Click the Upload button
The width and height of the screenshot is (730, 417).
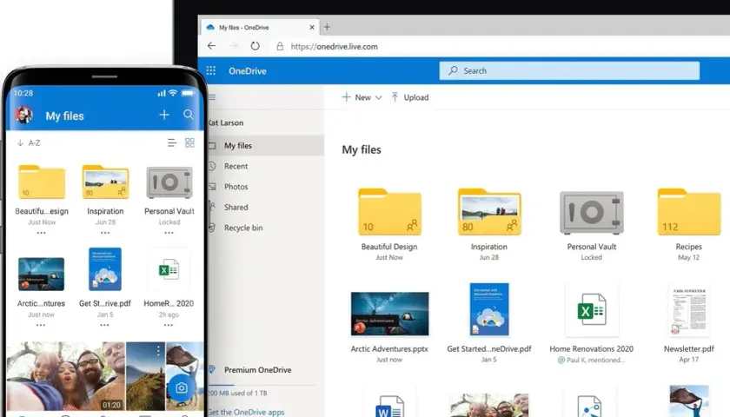pos(409,97)
